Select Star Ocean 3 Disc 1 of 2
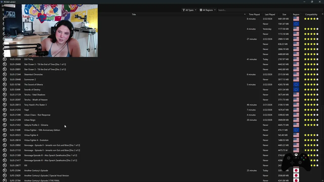Screen dimensions: 324x182 [x=45, y=64]
